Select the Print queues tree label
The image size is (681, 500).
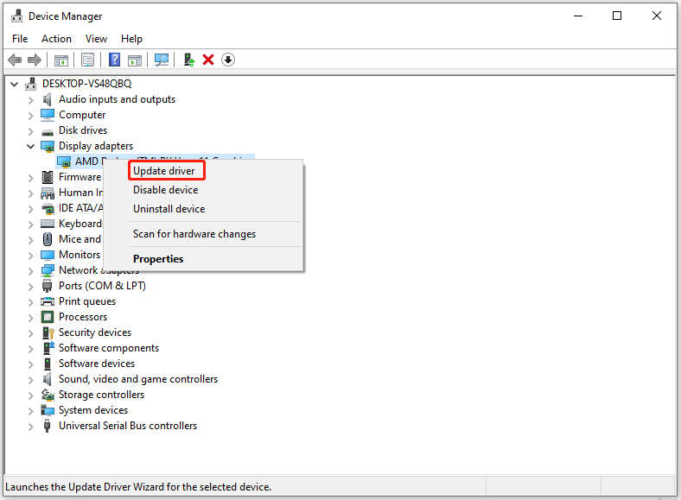[x=87, y=301]
